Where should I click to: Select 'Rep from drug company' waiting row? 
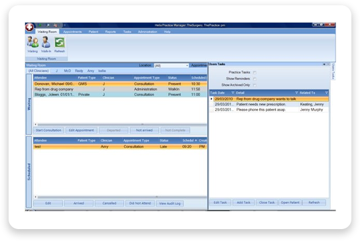coord(120,89)
